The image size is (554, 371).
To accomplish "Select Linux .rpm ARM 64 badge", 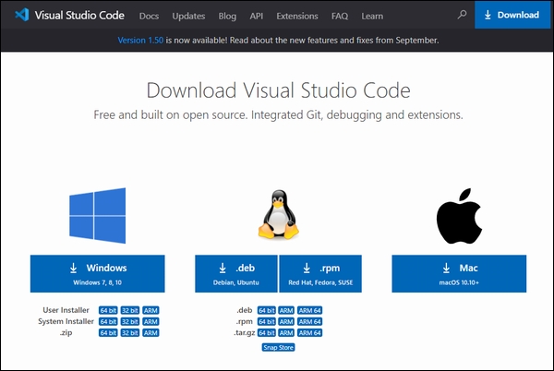I will 310,321.
